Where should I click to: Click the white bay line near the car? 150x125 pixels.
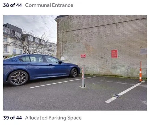click(63, 82)
